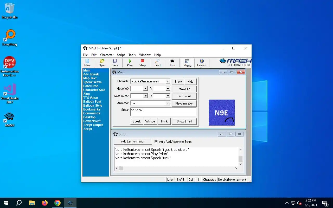The image size is (333, 208).
Task: Select the MASH desktop shortcut
Action: (x=10, y=119)
